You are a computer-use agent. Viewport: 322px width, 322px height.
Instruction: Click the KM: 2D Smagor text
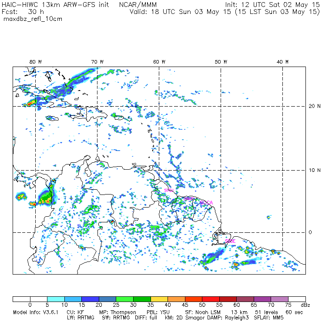pyautogui.click(x=184, y=318)
